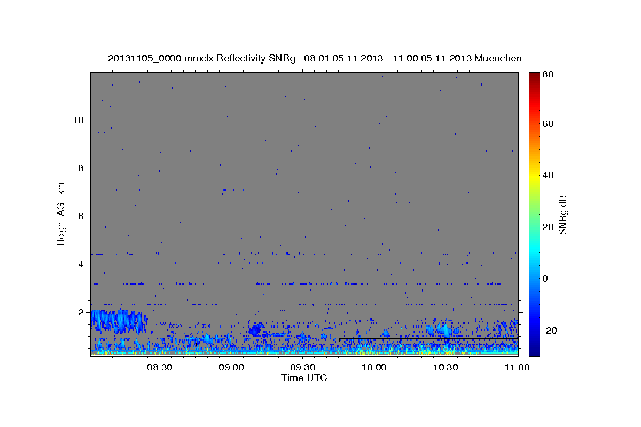Click the large blue cloud echo near 2 km at the start of the plot
This screenshot has height=427, width=641.
pyautogui.click(x=119, y=320)
